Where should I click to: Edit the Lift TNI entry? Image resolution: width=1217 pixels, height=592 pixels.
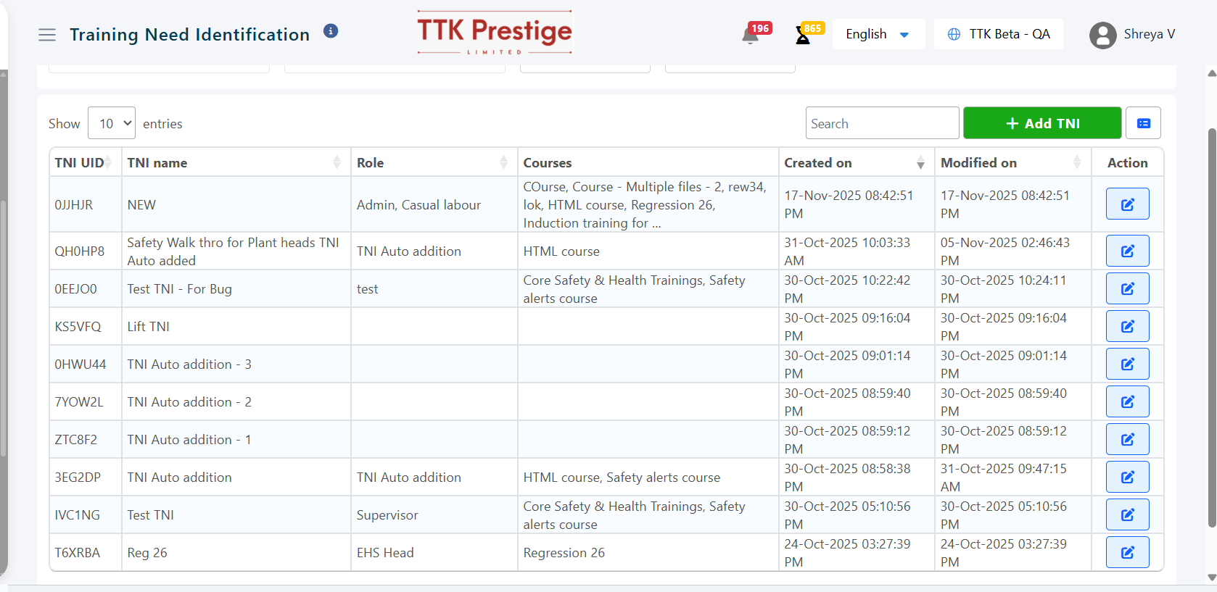click(x=1127, y=326)
